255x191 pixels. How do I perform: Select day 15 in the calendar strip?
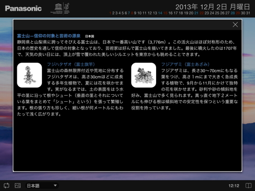pos(165,13)
